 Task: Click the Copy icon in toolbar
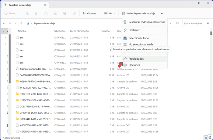click(x=37, y=13)
